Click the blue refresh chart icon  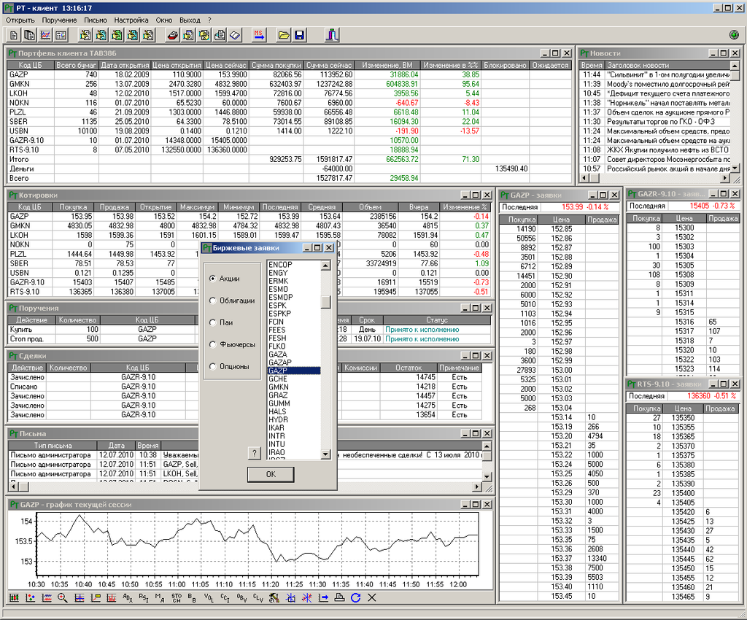click(x=355, y=597)
